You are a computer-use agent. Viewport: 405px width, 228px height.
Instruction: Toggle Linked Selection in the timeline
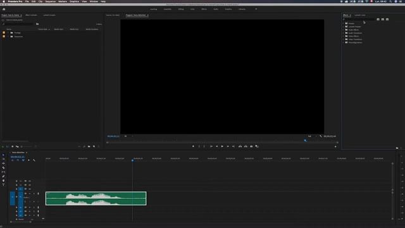(23, 160)
